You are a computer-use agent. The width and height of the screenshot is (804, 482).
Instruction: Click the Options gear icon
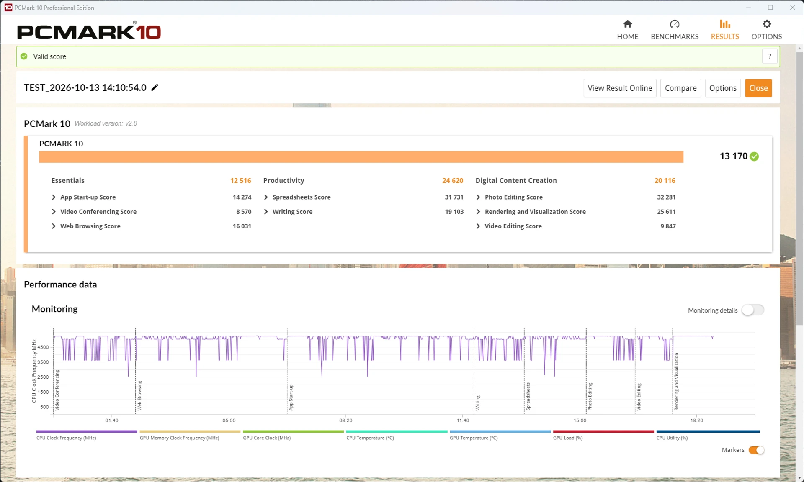(x=767, y=24)
